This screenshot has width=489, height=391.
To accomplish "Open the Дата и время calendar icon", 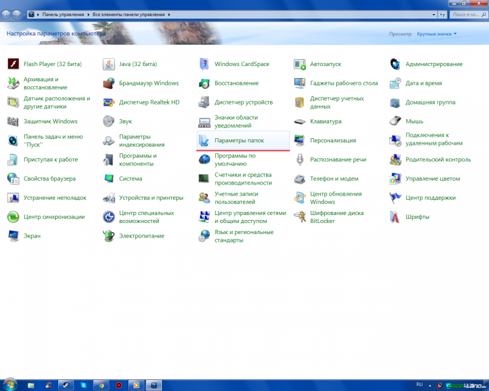I will (x=395, y=83).
